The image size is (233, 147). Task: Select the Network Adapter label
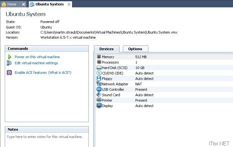[x=115, y=84]
